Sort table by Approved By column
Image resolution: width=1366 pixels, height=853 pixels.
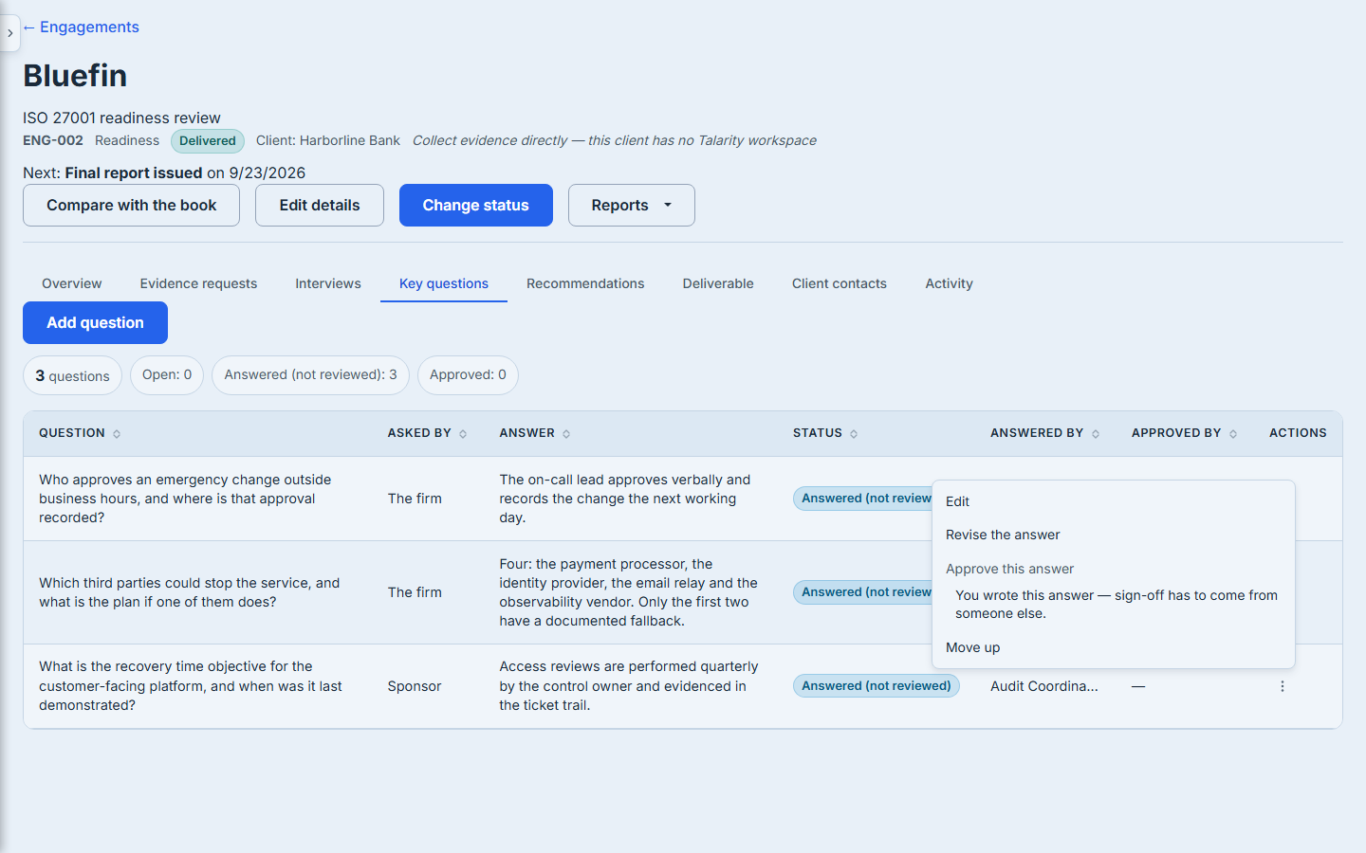point(1184,433)
